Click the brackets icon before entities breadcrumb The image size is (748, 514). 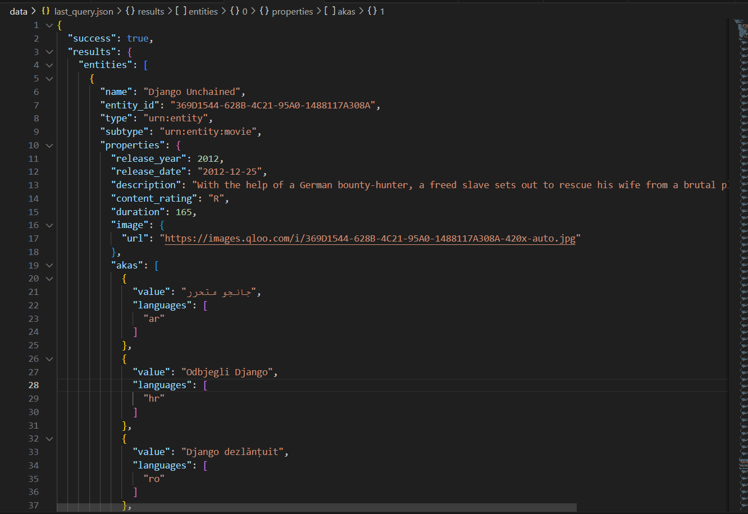tap(181, 11)
